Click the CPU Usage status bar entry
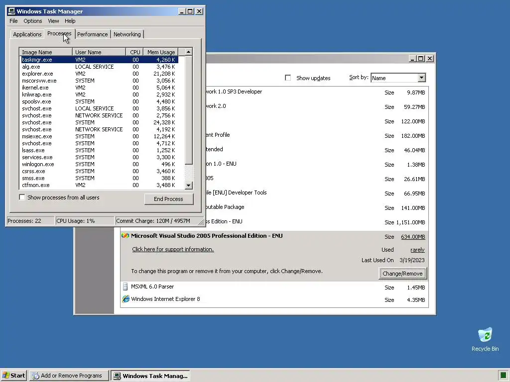This screenshot has width=510, height=382. [85, 221]
